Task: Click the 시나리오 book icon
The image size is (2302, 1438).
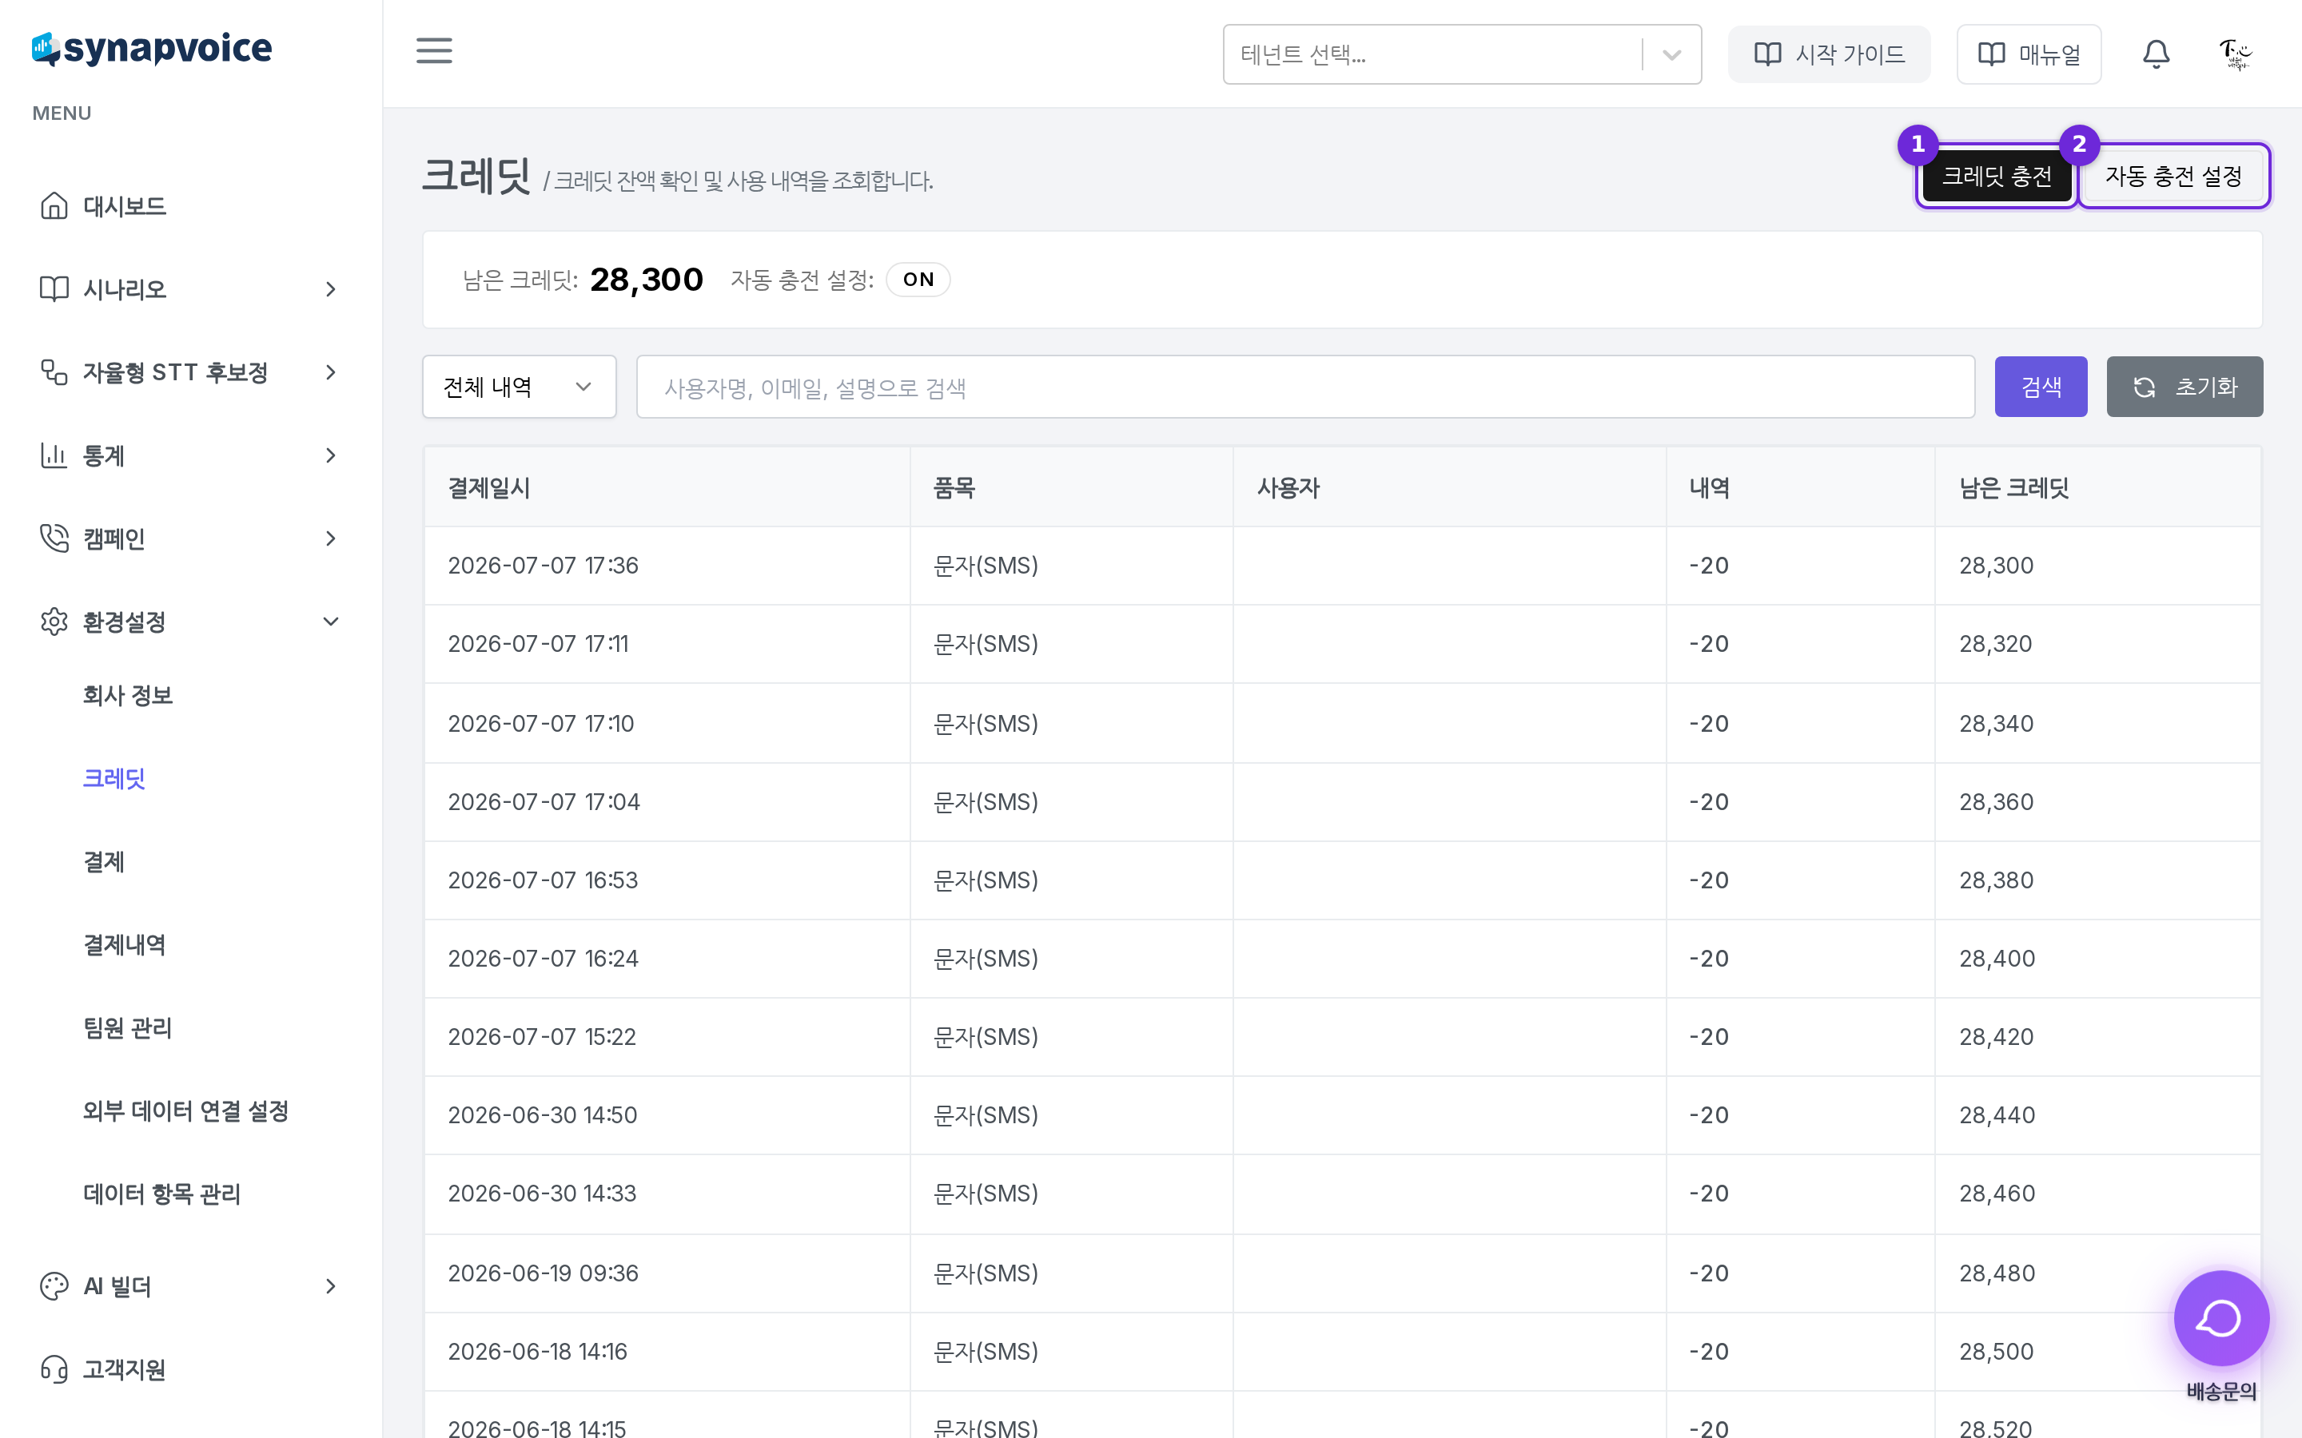Action: click(x=54, y=288)
